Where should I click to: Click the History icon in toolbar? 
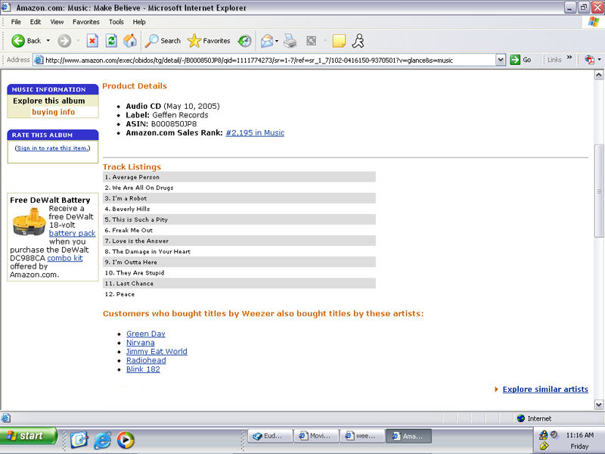244,41
